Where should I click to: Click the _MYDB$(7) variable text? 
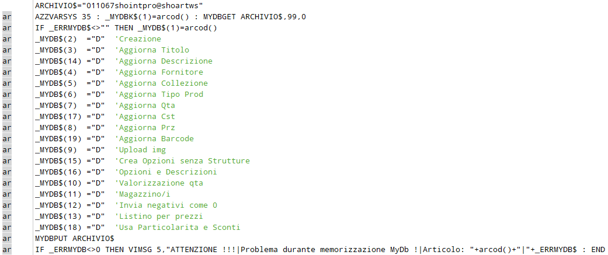pos(56,106)
